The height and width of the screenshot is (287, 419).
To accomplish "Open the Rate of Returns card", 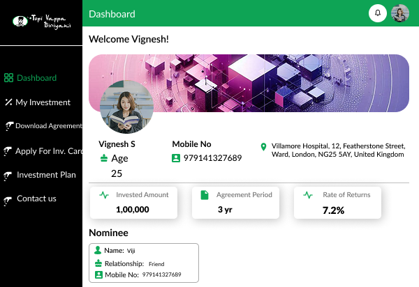I will pyautogui.click(x=337, y=203).
